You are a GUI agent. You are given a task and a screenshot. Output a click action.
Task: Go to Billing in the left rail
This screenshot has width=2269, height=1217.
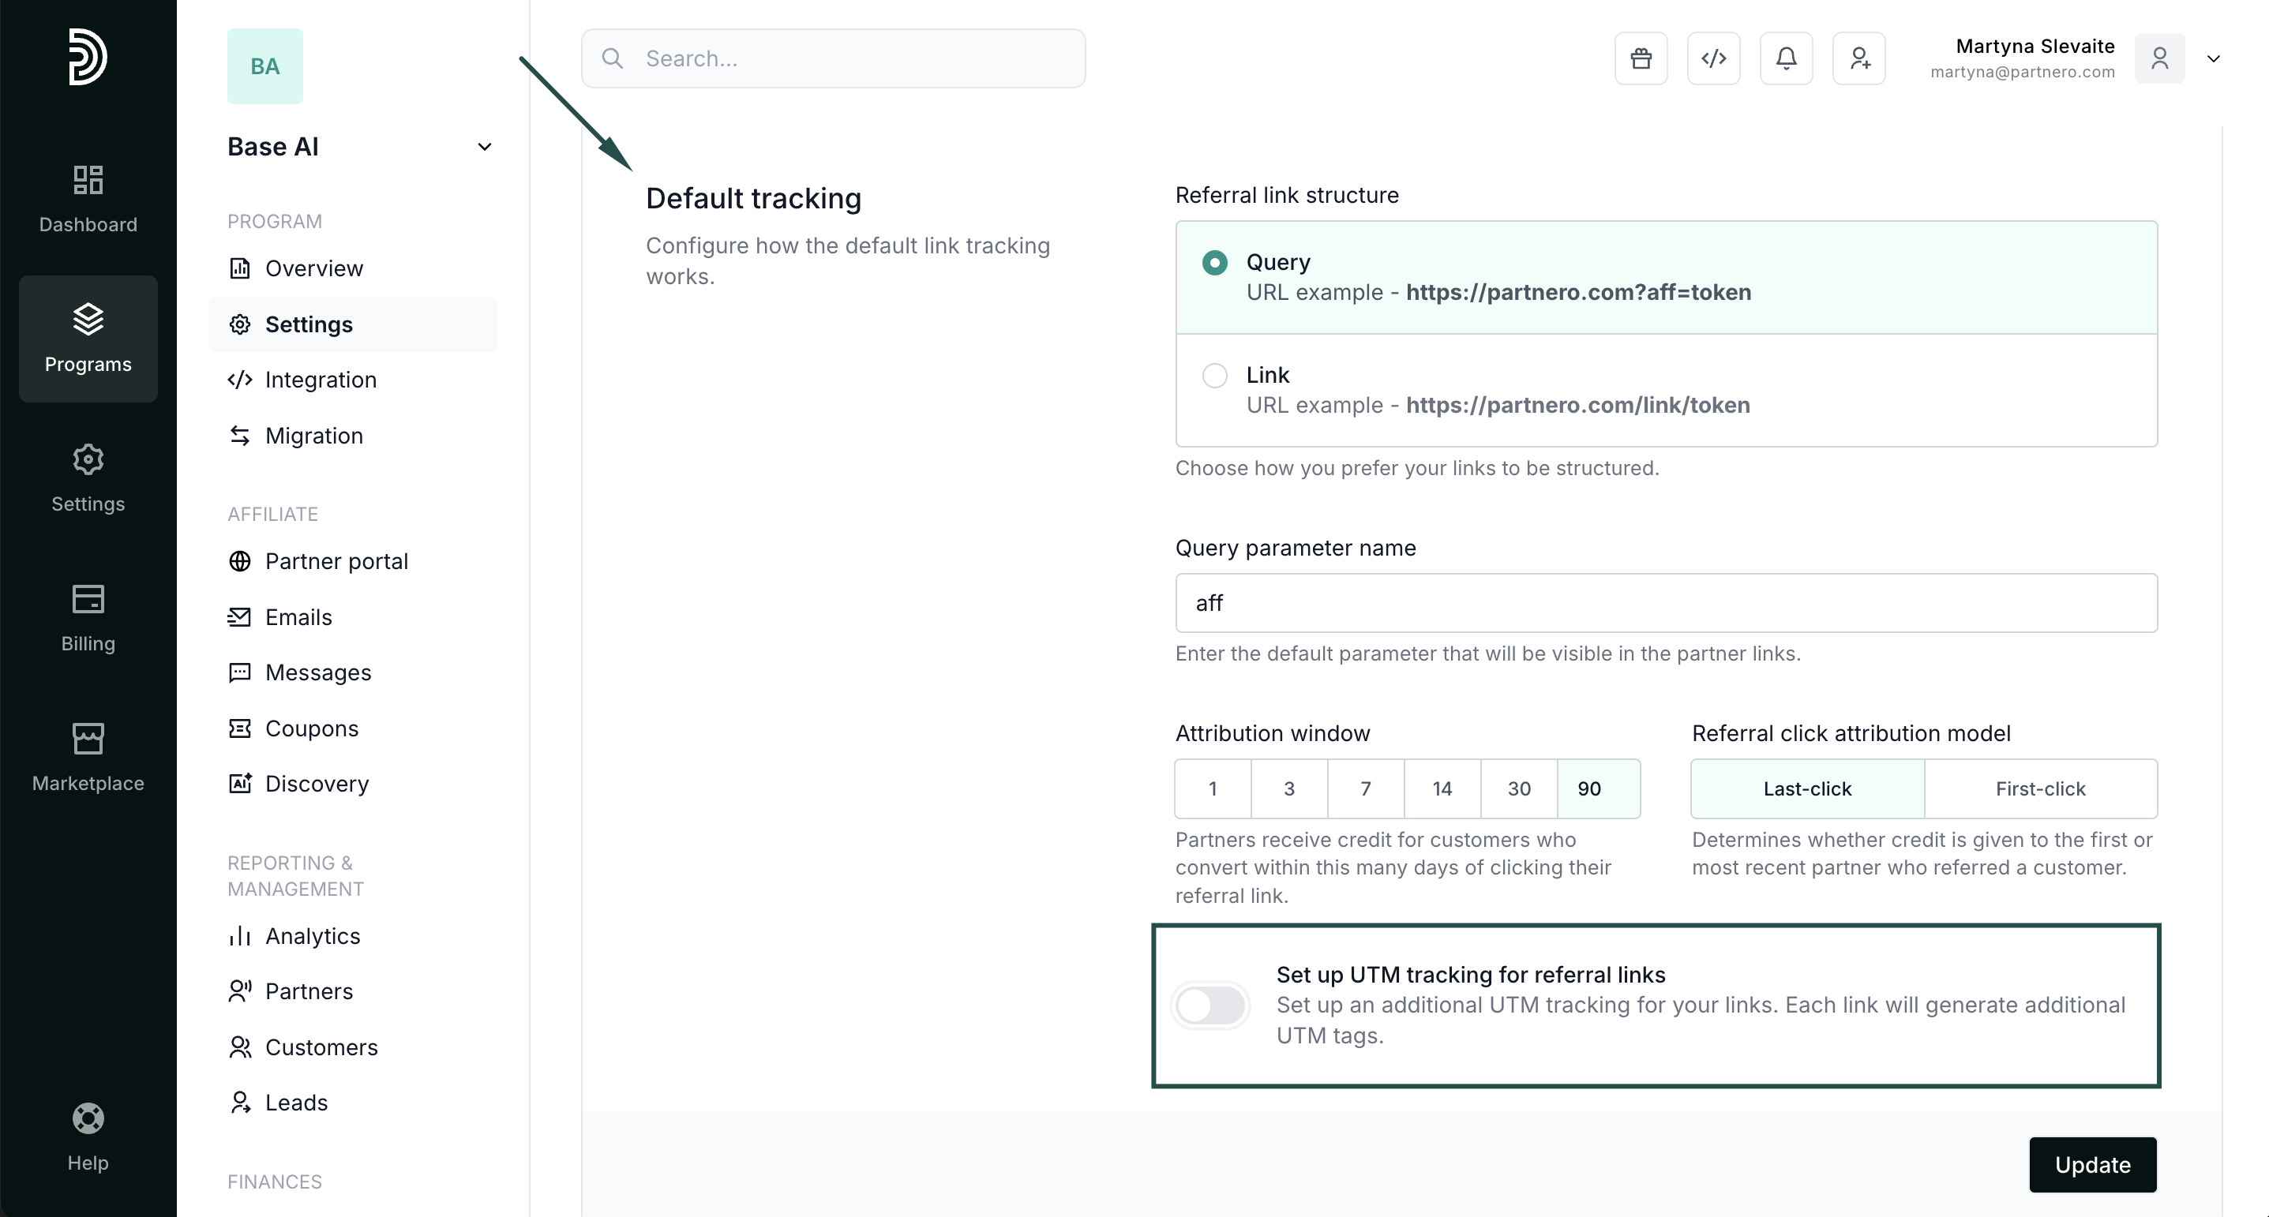(x=88, y=617)
